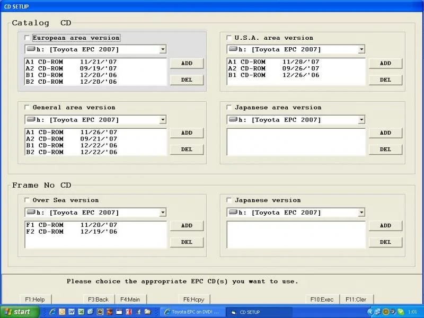Click ADD in the European area group

pyautogui.click(x=187, y=63)
